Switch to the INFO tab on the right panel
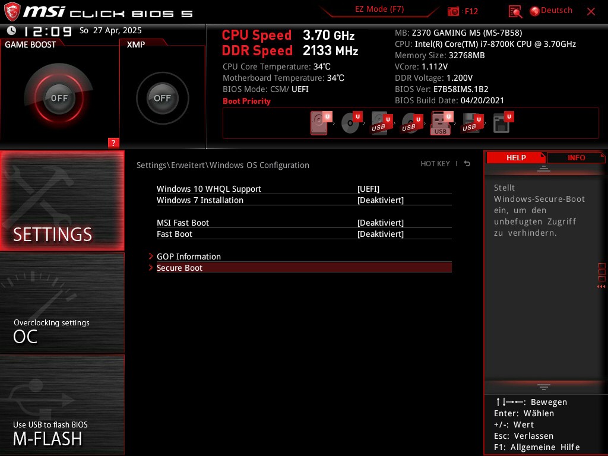Viewport: 608px width, 456px height. click(x=575, y=157)
